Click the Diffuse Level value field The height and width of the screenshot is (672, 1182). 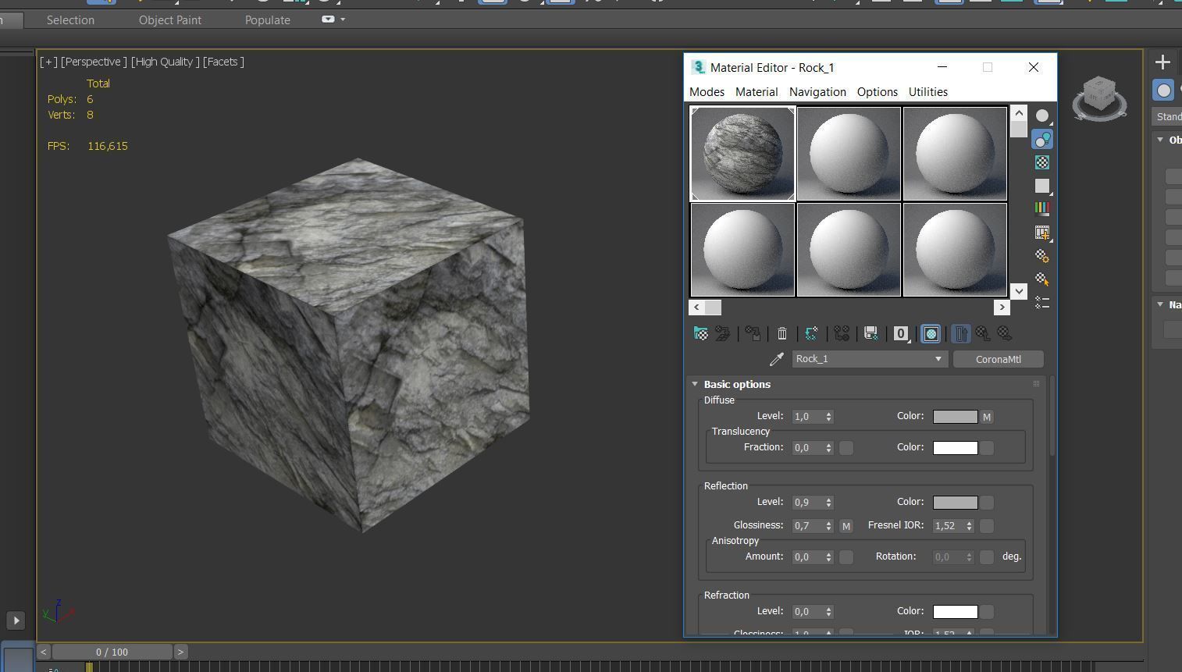(x=807, y=417)
